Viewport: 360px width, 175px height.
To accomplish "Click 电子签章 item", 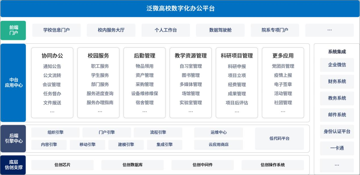I will click(x=283, y=84).
